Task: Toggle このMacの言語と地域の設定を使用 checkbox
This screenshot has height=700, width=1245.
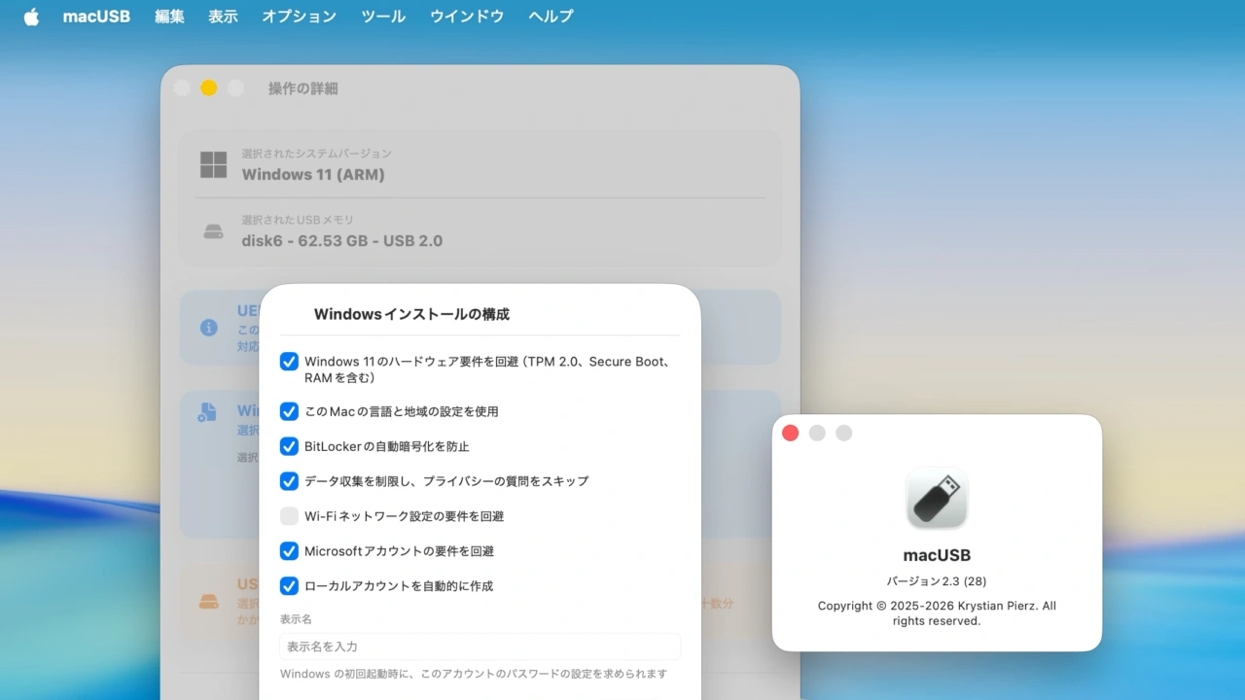Action: click(289, 411)
